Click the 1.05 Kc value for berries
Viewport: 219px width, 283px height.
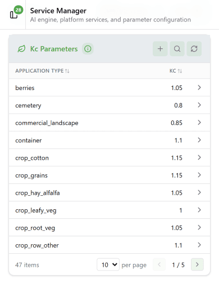(x=177, y=88)
